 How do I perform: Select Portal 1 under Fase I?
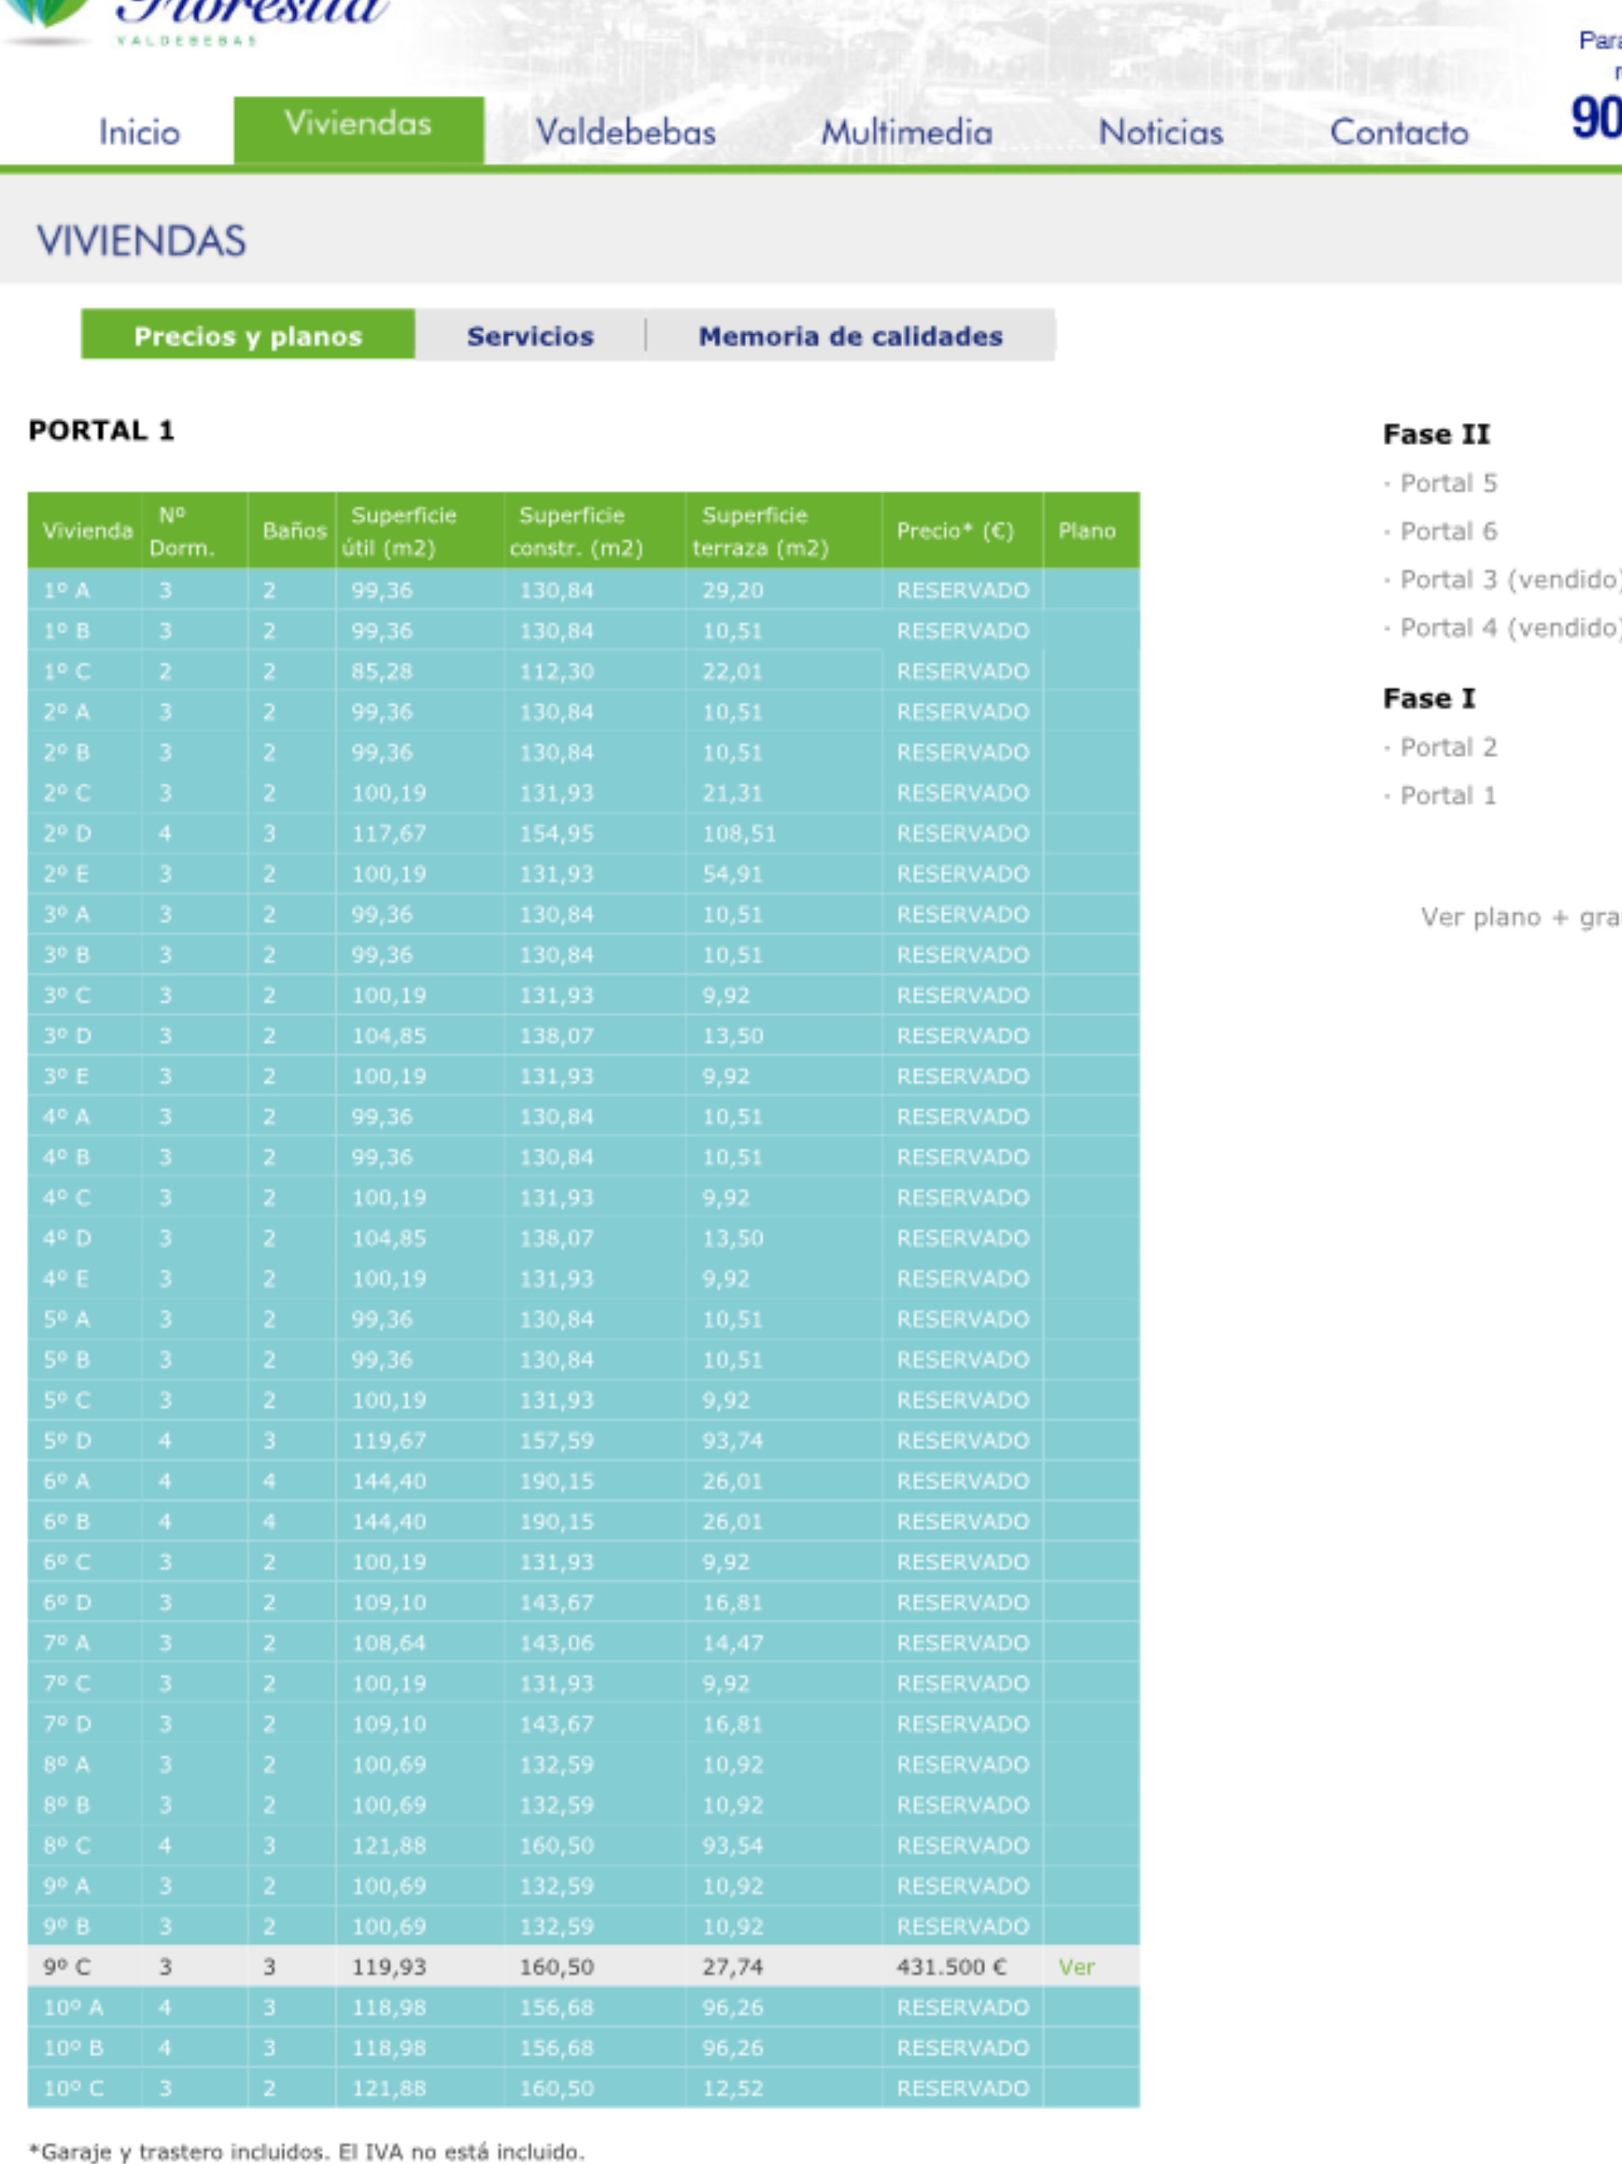point(1448,795)
